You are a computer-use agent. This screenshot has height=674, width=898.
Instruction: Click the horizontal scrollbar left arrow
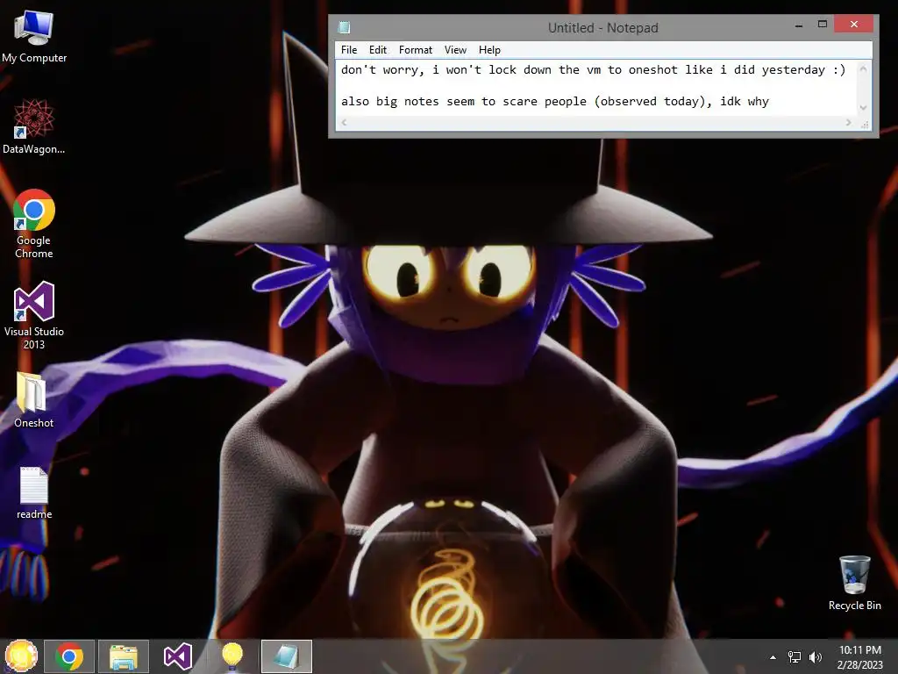click(x=344, y=122)
